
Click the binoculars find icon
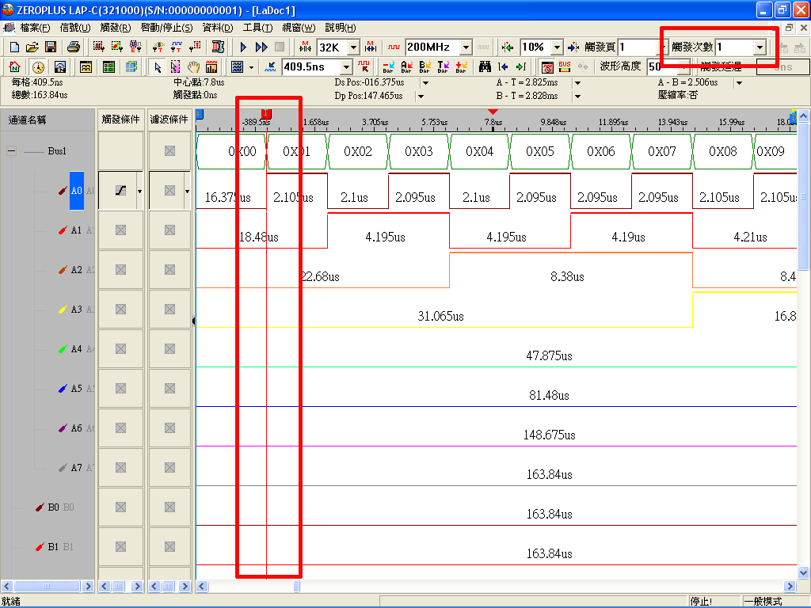[x=485, y=67]
